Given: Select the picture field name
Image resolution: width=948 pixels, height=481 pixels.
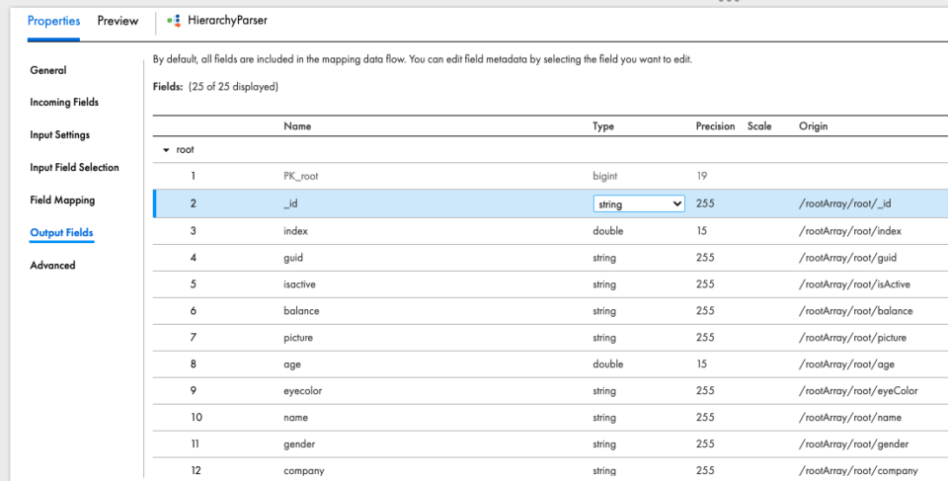Looking at the screenshot, I should click(x=298, y=338).
